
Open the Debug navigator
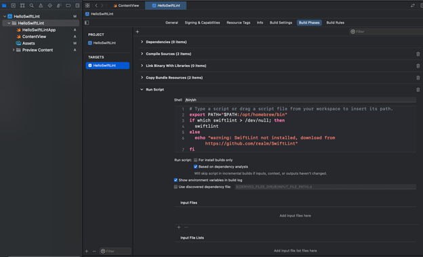(x=59, y=5)
